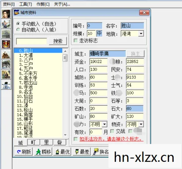Open the 工具[T] menu
This screenshot has width=182, height=169.
tap(25, 5)
